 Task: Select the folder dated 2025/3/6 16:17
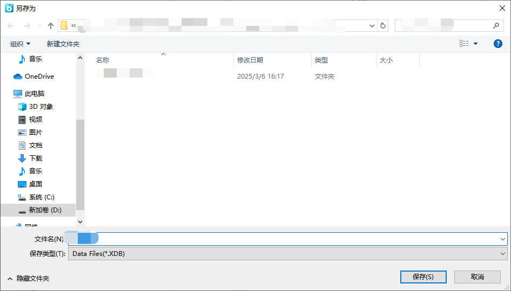point(260,77)
